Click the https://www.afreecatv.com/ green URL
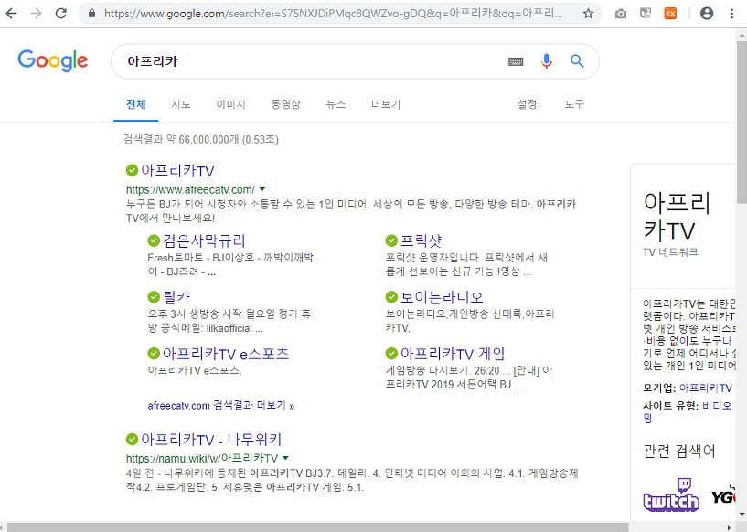The height and width of the screenshot is (532, 747). pyautogui.click(x=190, y=189)
